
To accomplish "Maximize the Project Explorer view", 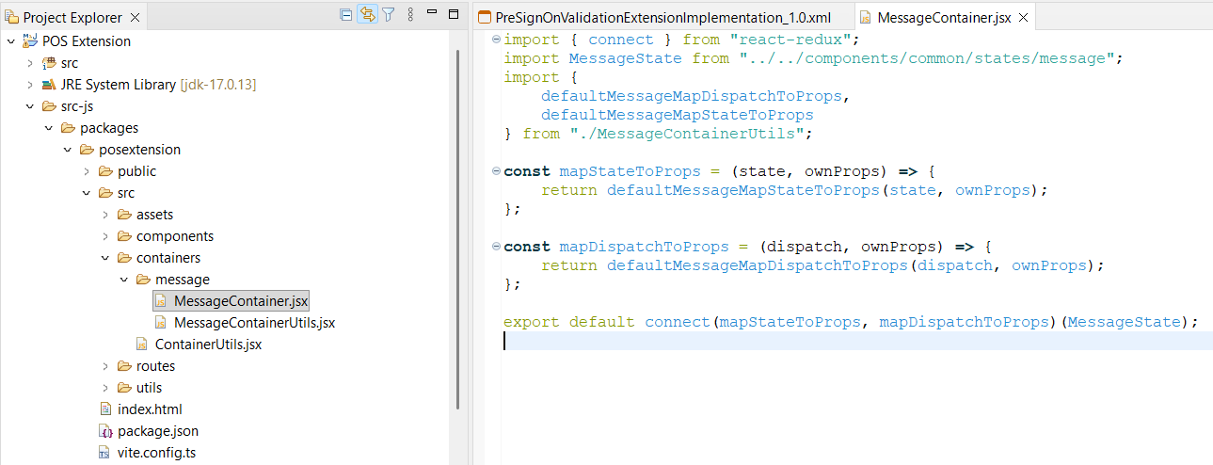I will click(453, 13).
